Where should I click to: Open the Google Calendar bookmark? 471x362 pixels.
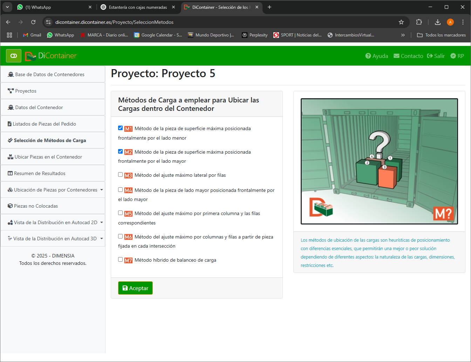[158, 35]
